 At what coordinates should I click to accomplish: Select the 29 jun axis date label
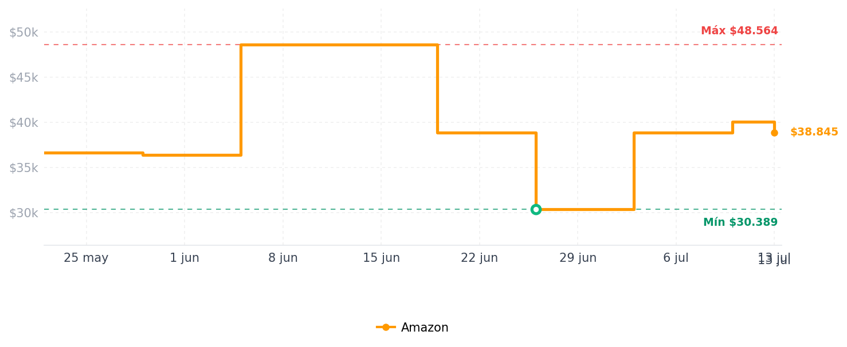578,258
